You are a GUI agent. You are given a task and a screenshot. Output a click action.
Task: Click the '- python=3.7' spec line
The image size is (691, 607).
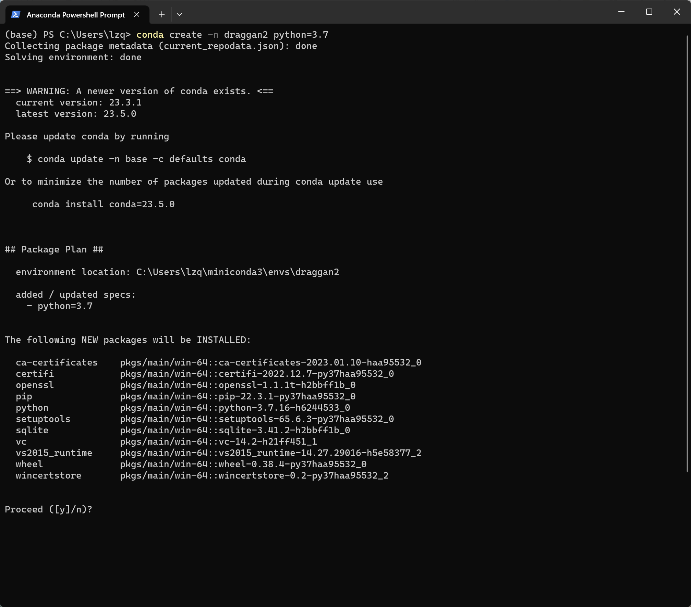(x=60, y=306)
